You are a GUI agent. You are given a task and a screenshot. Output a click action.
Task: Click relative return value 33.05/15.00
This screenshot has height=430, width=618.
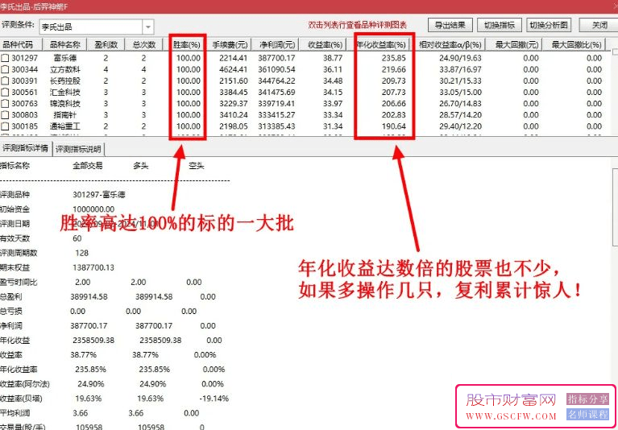(460, 93)
